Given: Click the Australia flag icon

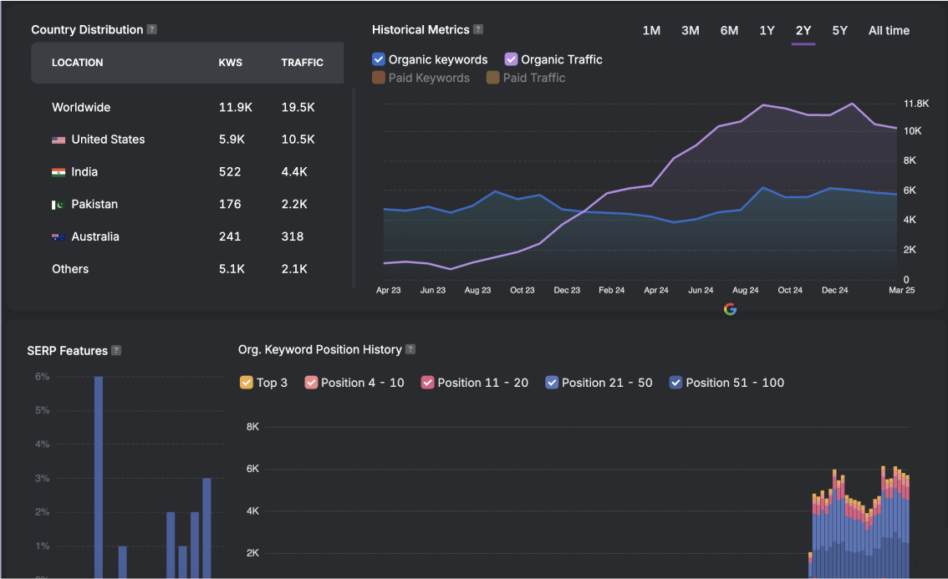Looking at the screenshot, I should [x=59, y=237].
